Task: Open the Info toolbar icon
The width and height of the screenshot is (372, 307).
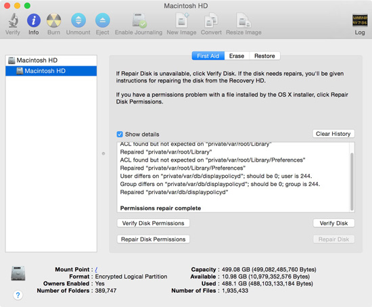Action: [34, 20]
